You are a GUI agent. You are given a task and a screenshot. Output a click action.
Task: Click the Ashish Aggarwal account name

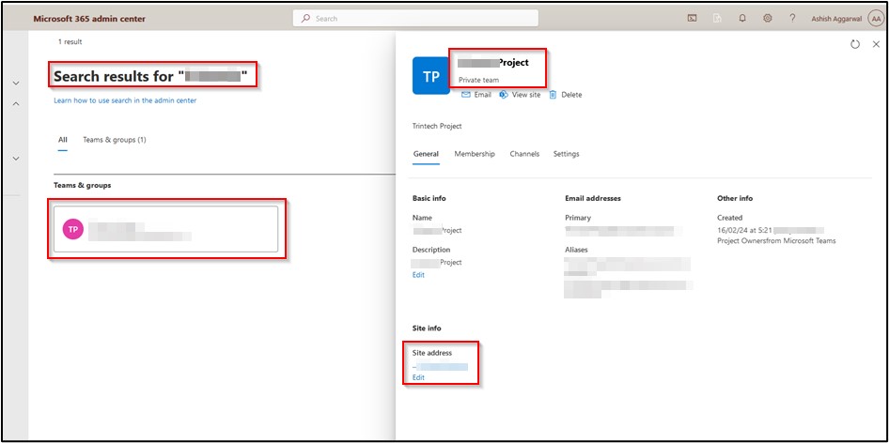(x=836, y=18)
